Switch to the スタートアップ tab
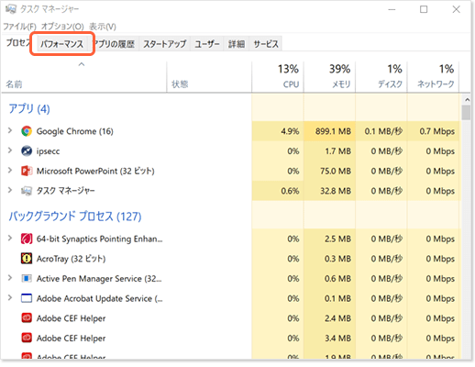The image size is (475, 367). 165,44
